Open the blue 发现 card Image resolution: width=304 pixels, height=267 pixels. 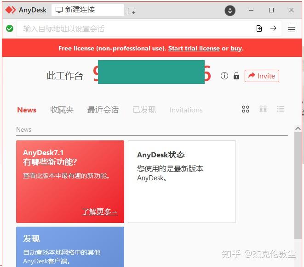click(70, 247)
